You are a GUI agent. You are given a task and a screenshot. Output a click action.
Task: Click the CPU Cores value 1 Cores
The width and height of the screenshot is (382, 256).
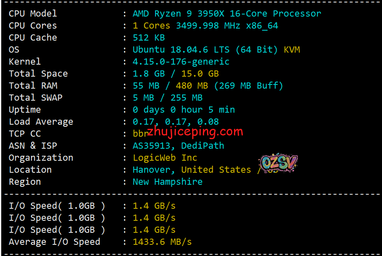point(151,26)
